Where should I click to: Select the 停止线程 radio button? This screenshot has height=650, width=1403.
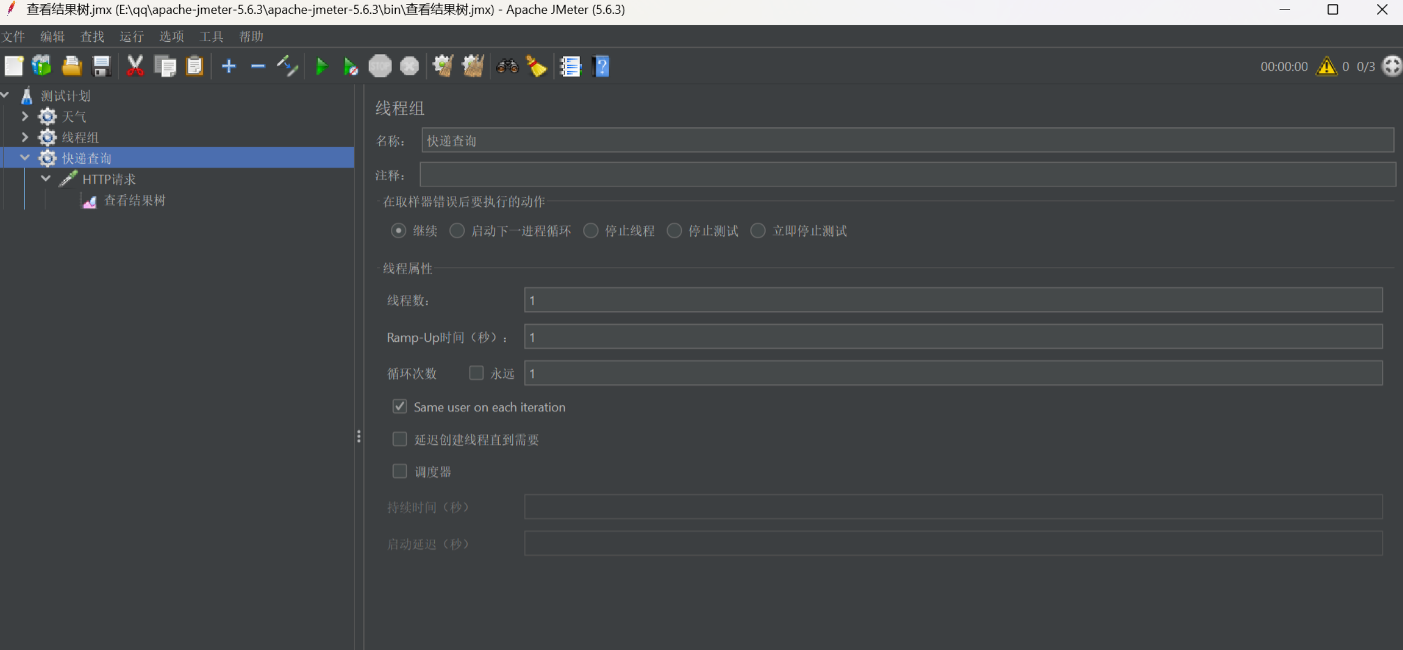[x=591, y=231]
